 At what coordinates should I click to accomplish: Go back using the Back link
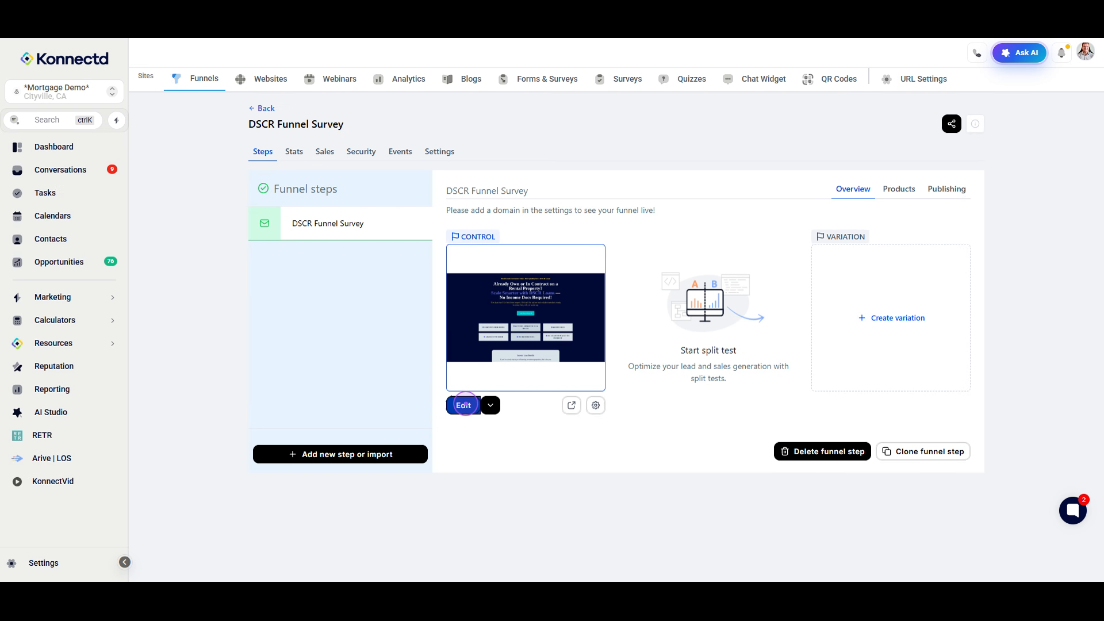(262, 108)
